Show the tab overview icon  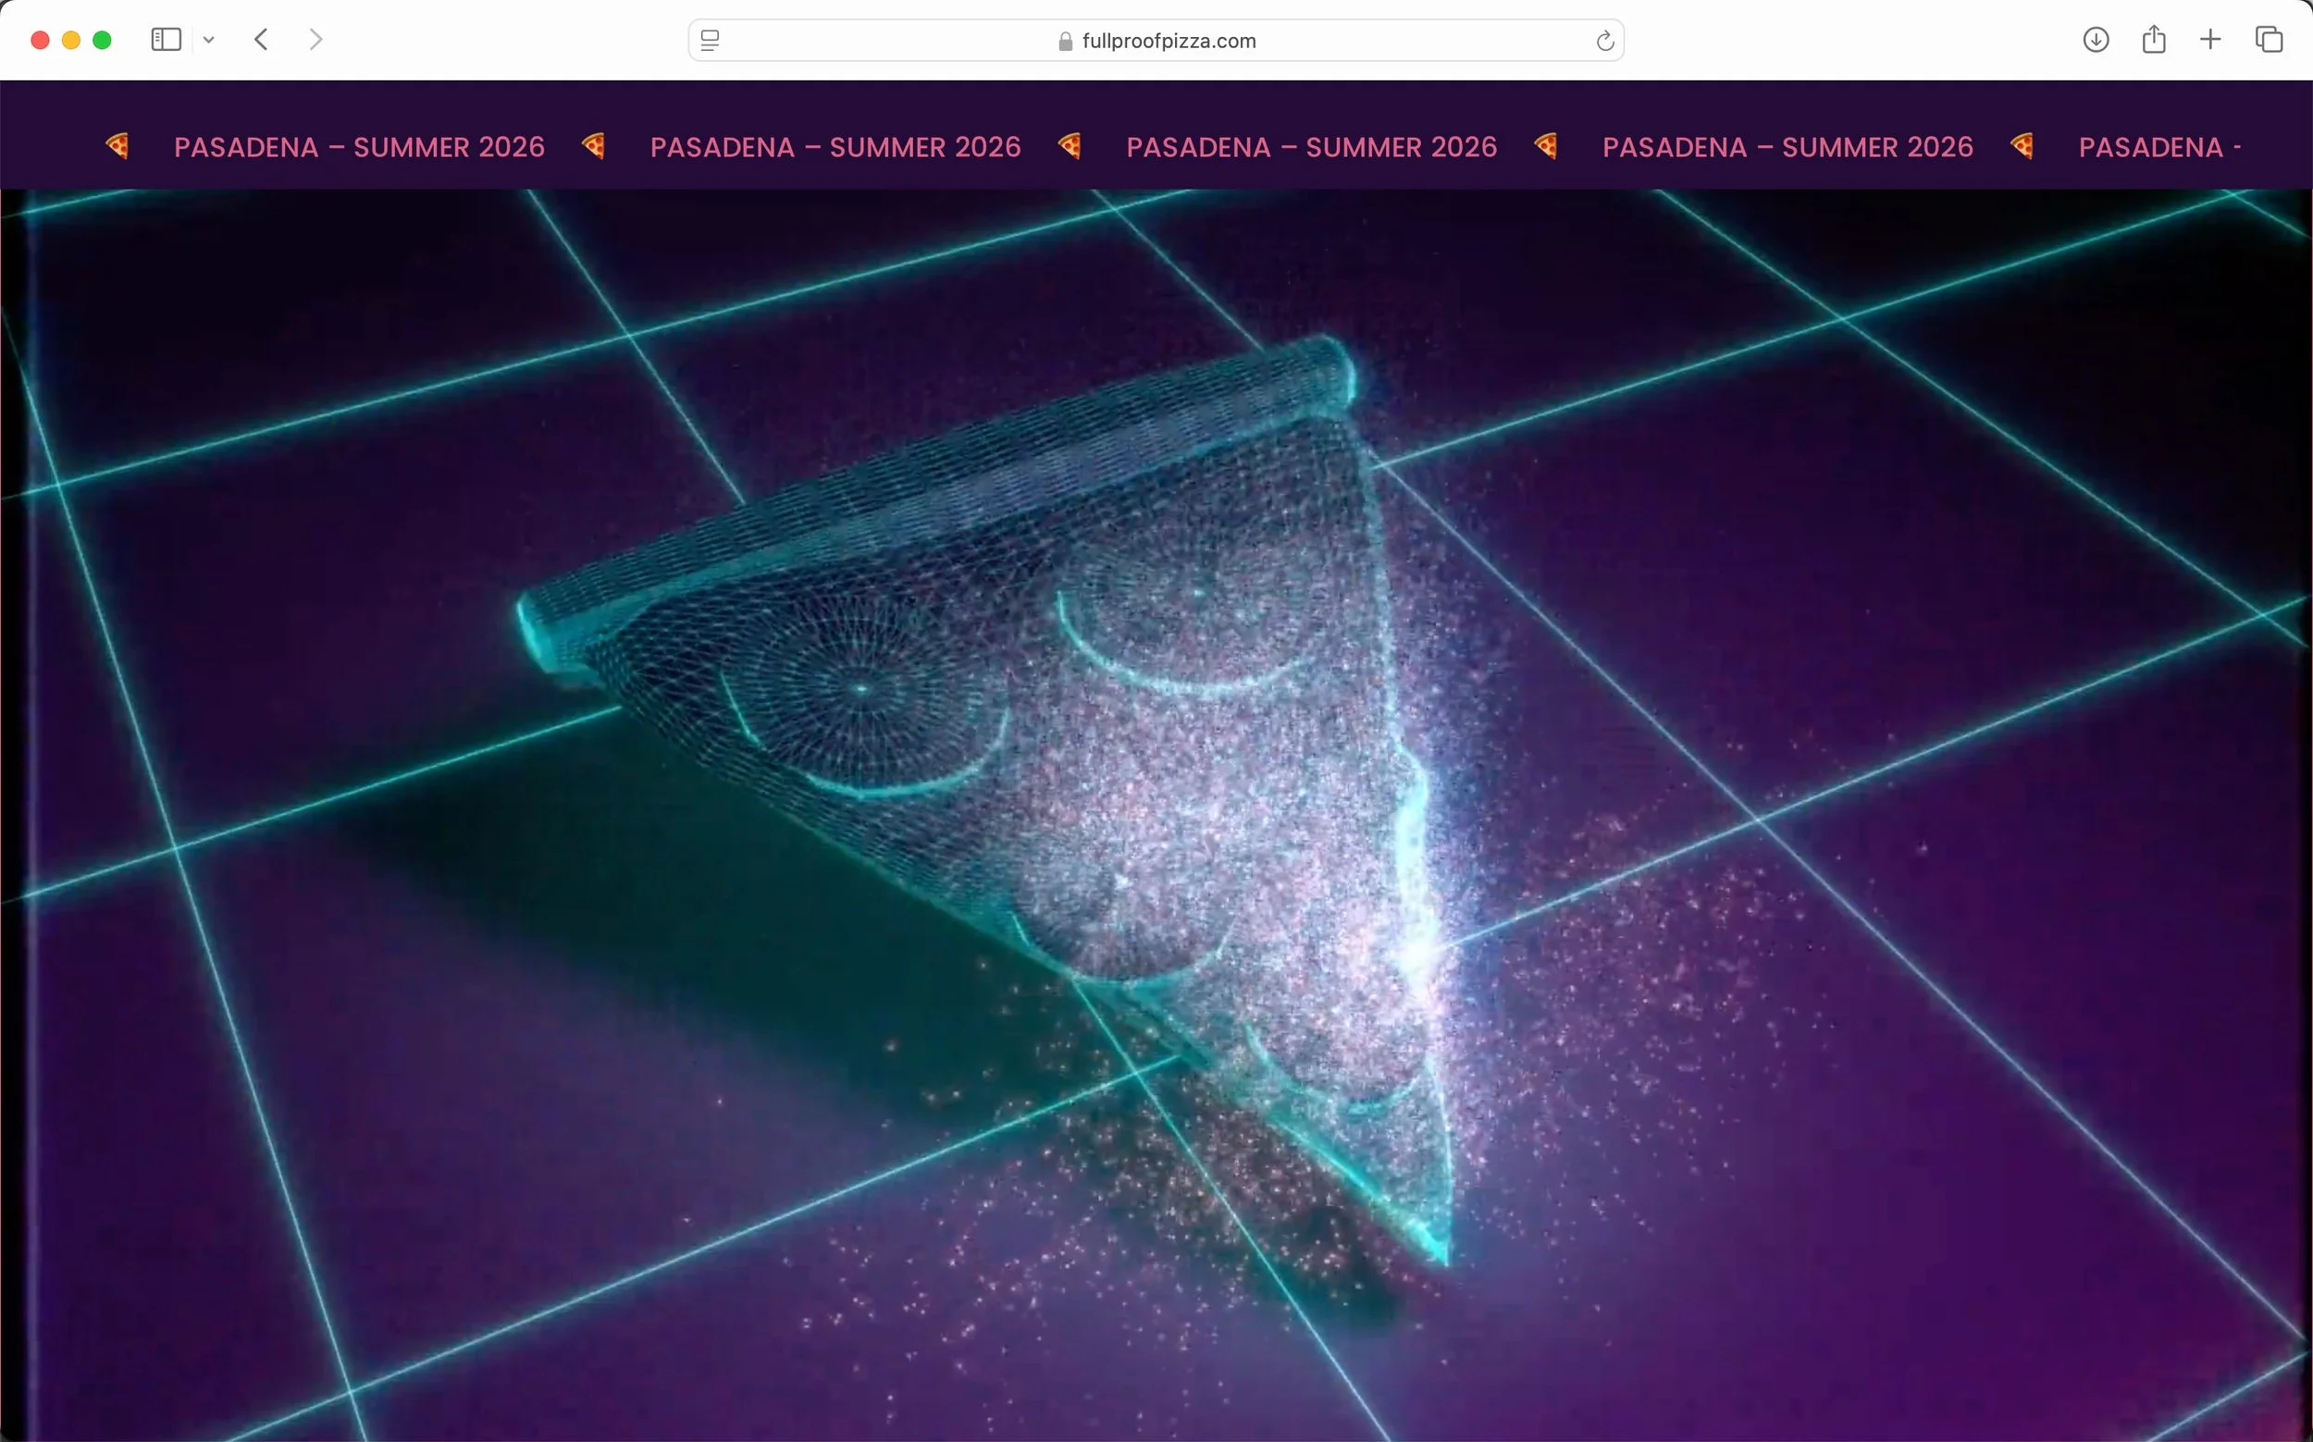click(2269, 40)
